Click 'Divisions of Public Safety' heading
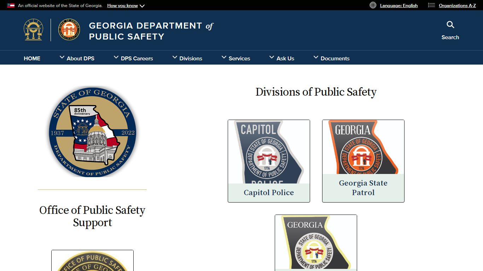 click(x=316, y=92)
